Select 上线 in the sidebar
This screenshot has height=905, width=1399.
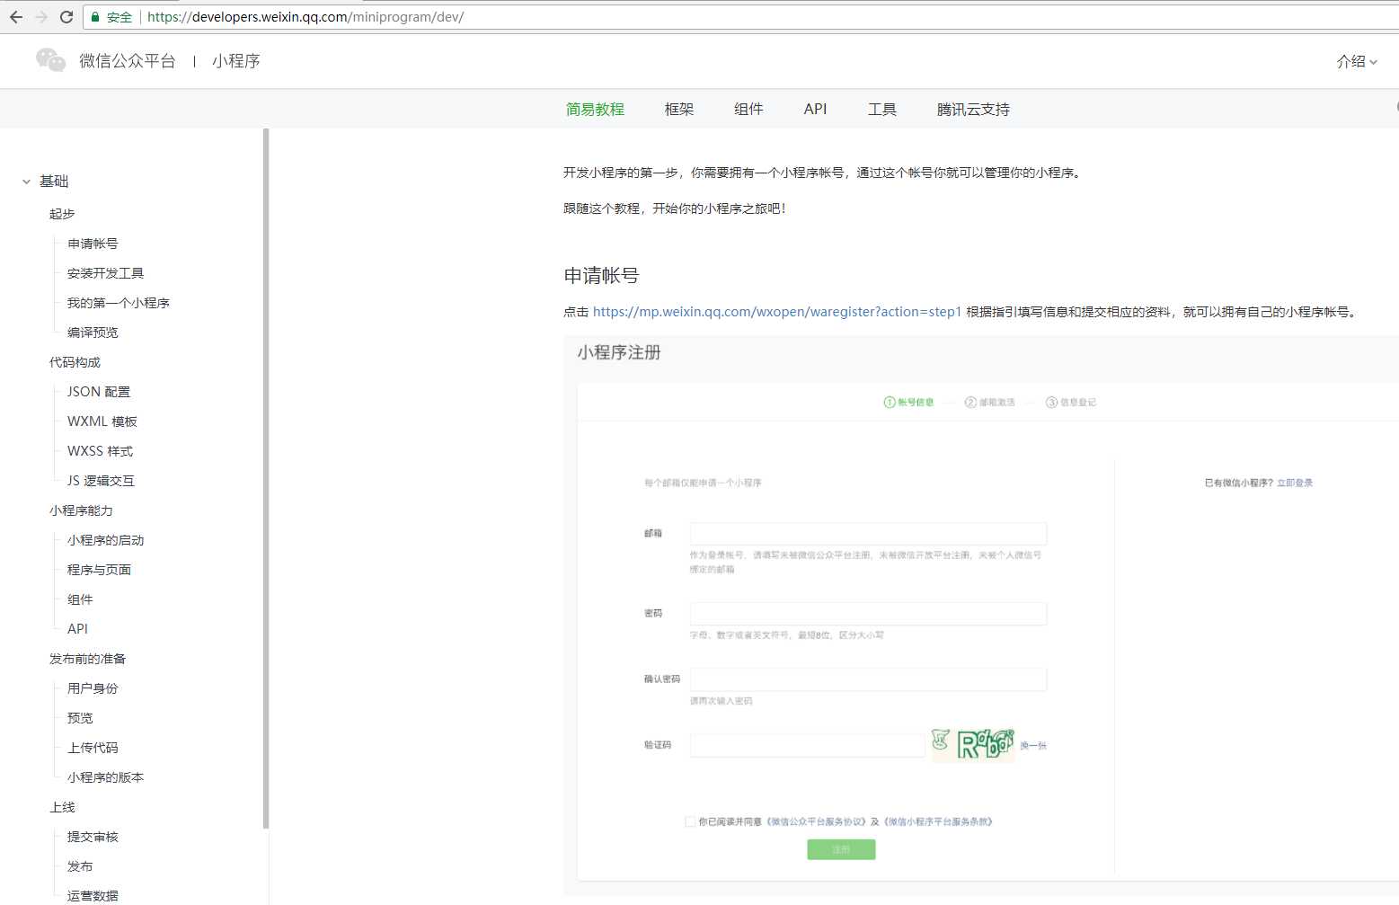click(62, 807)
